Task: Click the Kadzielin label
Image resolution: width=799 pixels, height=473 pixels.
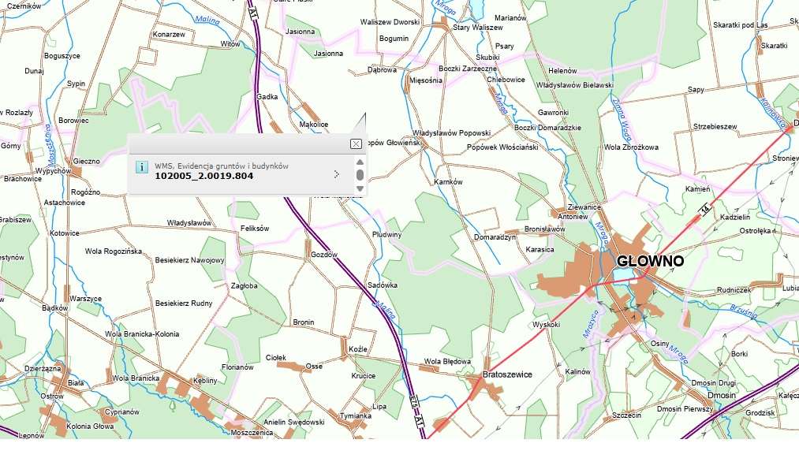Action: (735, 217)
